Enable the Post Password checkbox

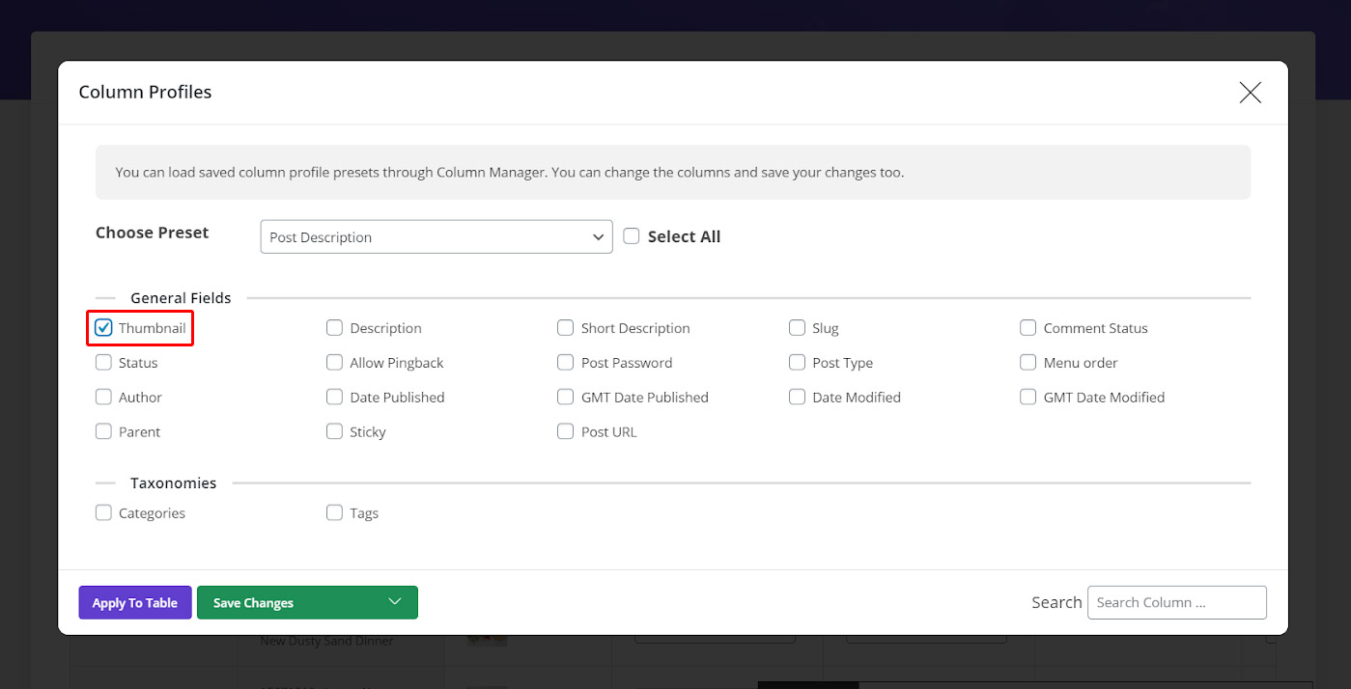[x=565, y=363]
